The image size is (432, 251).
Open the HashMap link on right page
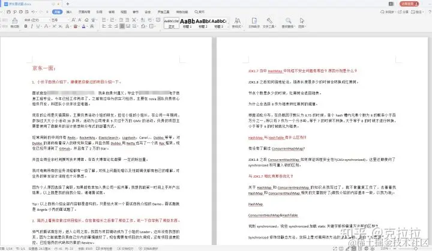click(x=256, y=204)
